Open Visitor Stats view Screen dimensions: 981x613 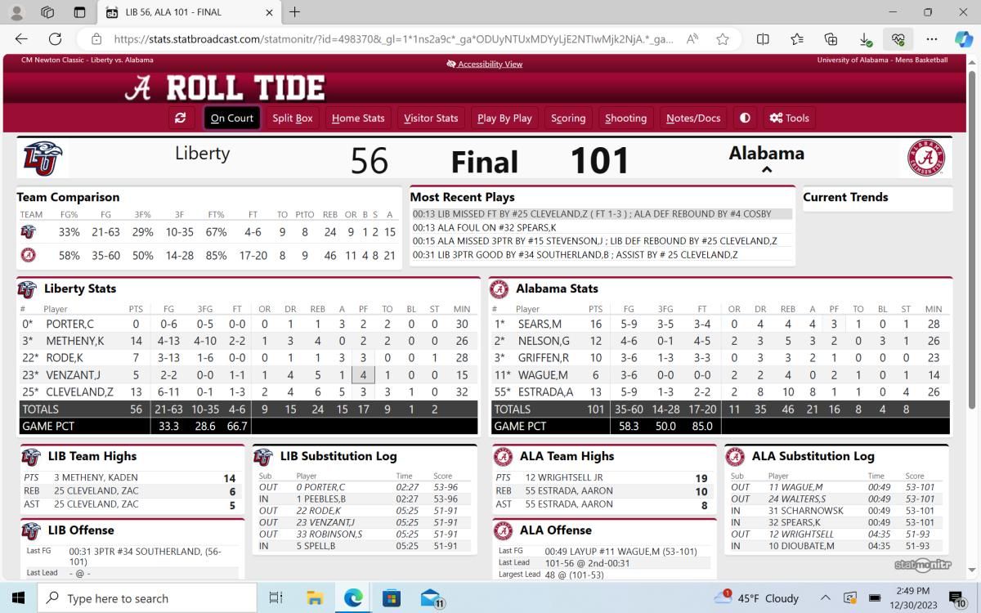click(x=431, y=118)
